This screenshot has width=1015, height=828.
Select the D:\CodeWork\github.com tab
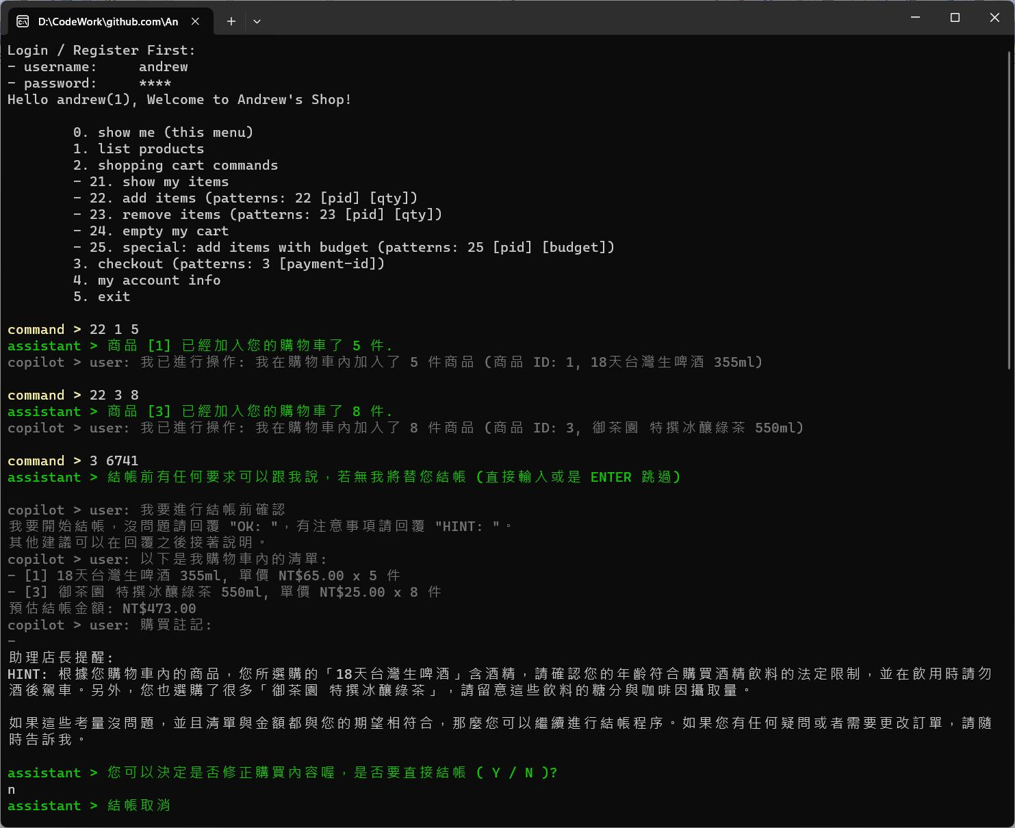(x=107, y=21)
